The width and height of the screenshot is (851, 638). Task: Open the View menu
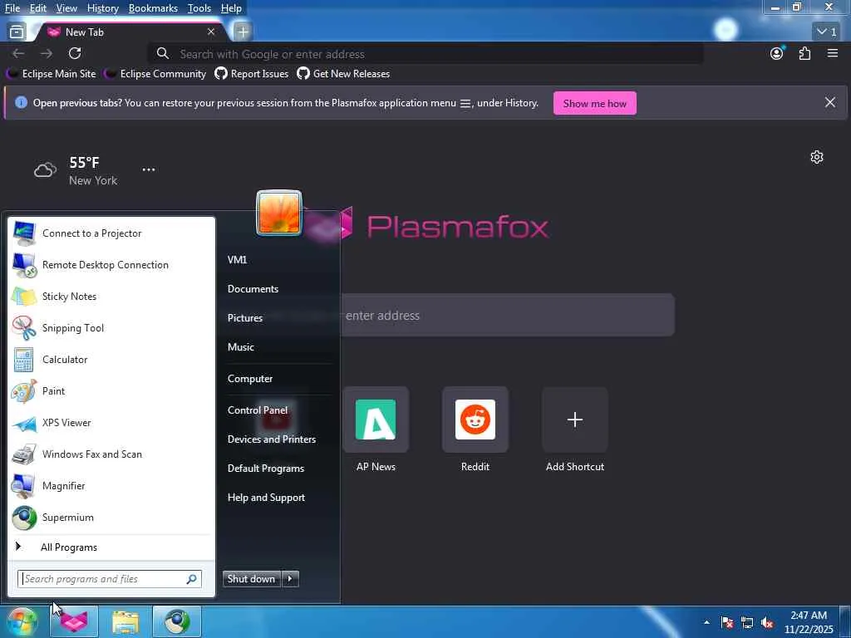[66, 8]
